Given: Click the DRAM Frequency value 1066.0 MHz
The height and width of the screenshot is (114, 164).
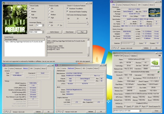Looking at the screenshot, I should [33, 83].
